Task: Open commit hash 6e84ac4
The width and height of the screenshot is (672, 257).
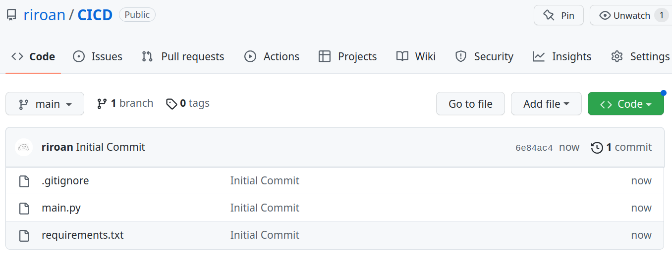Action: pyautogui.click(x=534, y=148)
